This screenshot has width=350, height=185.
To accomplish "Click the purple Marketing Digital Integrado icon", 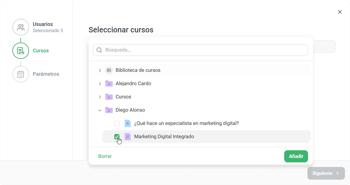I will [128, 137].
